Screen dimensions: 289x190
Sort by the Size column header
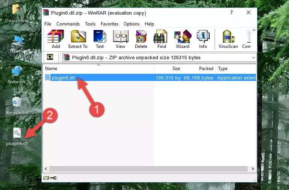pos(168,69)
